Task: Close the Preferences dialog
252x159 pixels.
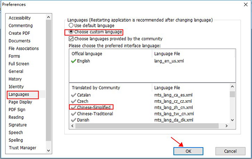Action: coord(246,5)
